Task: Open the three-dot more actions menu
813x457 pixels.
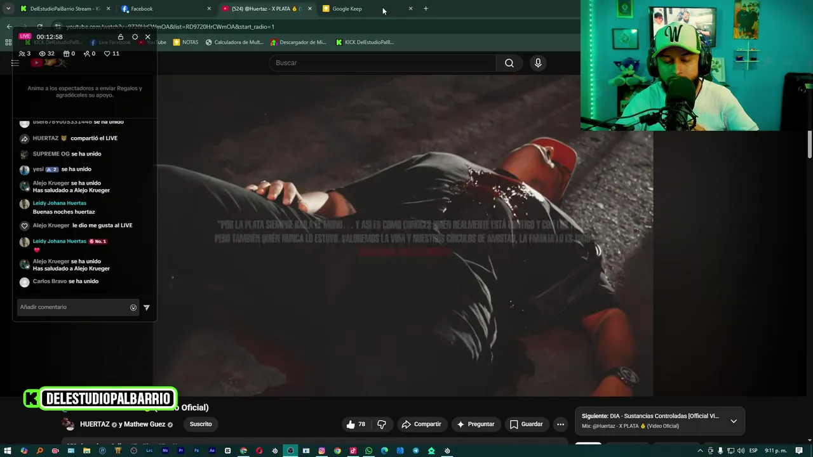Action: coord(560,424)
